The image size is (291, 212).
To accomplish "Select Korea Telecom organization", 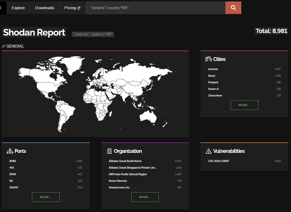I will (118, 181).
